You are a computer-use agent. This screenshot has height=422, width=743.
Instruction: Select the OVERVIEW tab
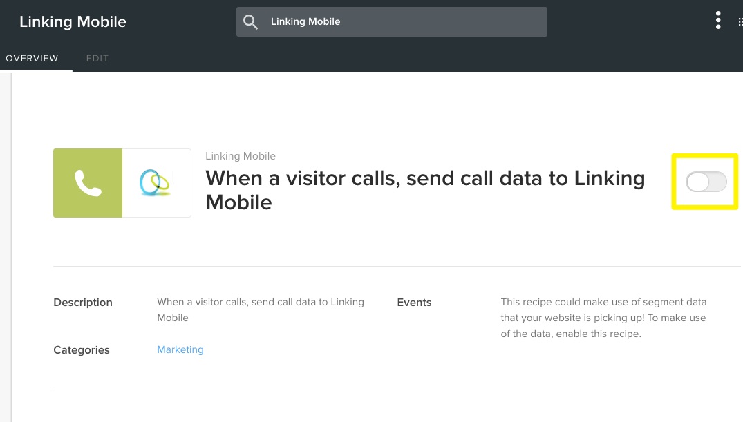[x=32, y=59]
